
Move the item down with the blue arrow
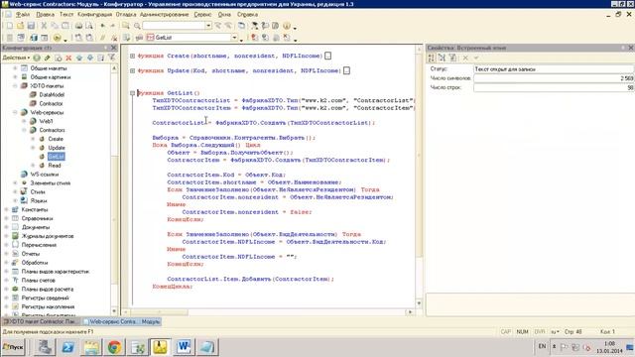[x=90, y=58]
